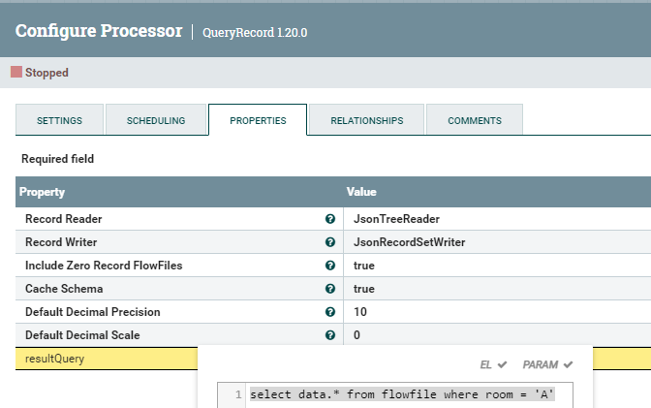Select the resultQuery property row

[x=107, y=359]
